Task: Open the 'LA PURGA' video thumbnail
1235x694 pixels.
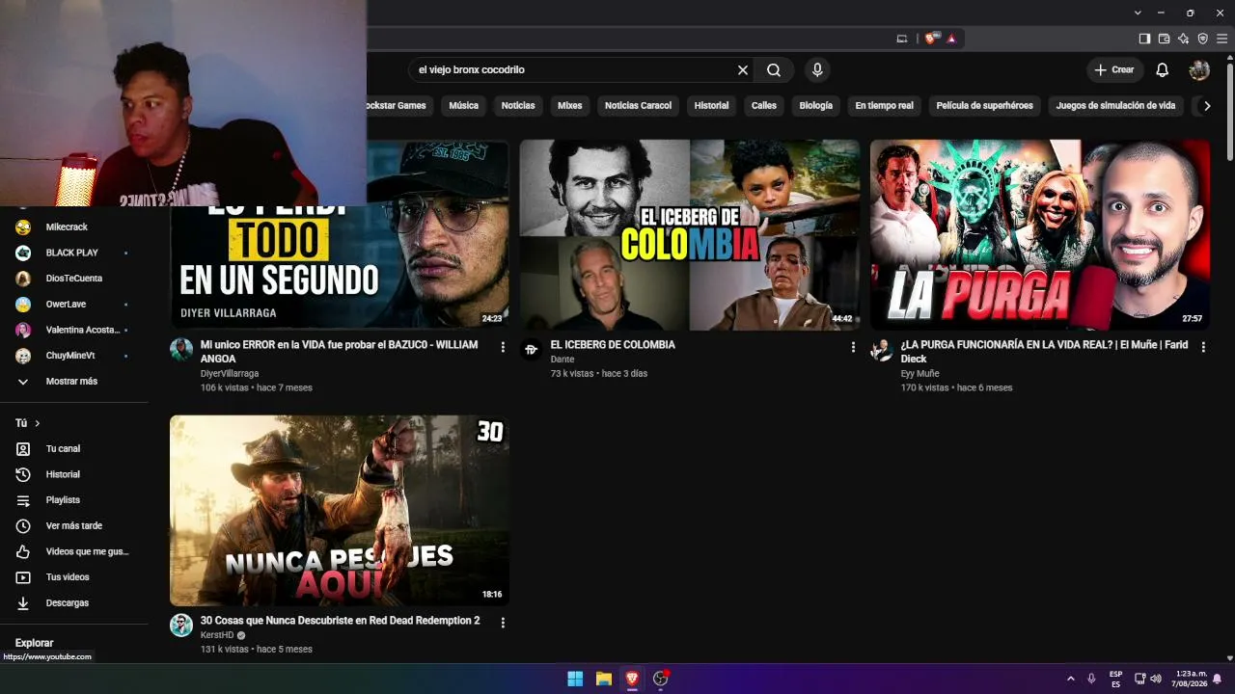Action: 1040,235
